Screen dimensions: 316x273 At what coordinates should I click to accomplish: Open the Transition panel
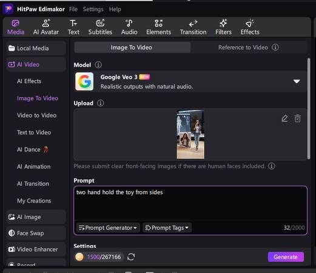[x=193, y=27]
